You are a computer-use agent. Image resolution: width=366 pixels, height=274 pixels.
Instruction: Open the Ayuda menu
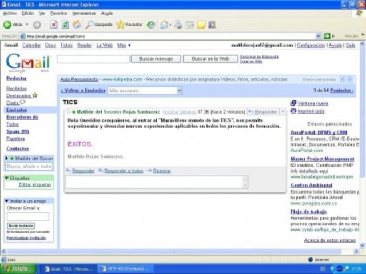coord(107,13)
